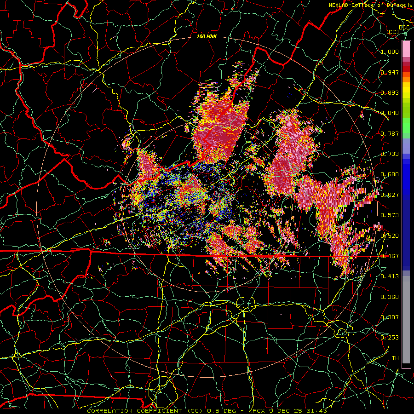414x414 pixels.
Task: Click the 0.360 scale value
Action: (390, 297)
